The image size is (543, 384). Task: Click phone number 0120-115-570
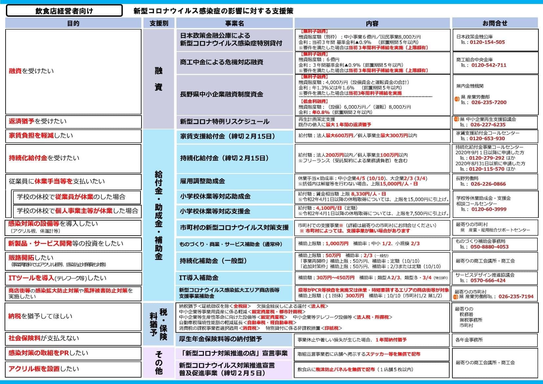pos(487,169)
